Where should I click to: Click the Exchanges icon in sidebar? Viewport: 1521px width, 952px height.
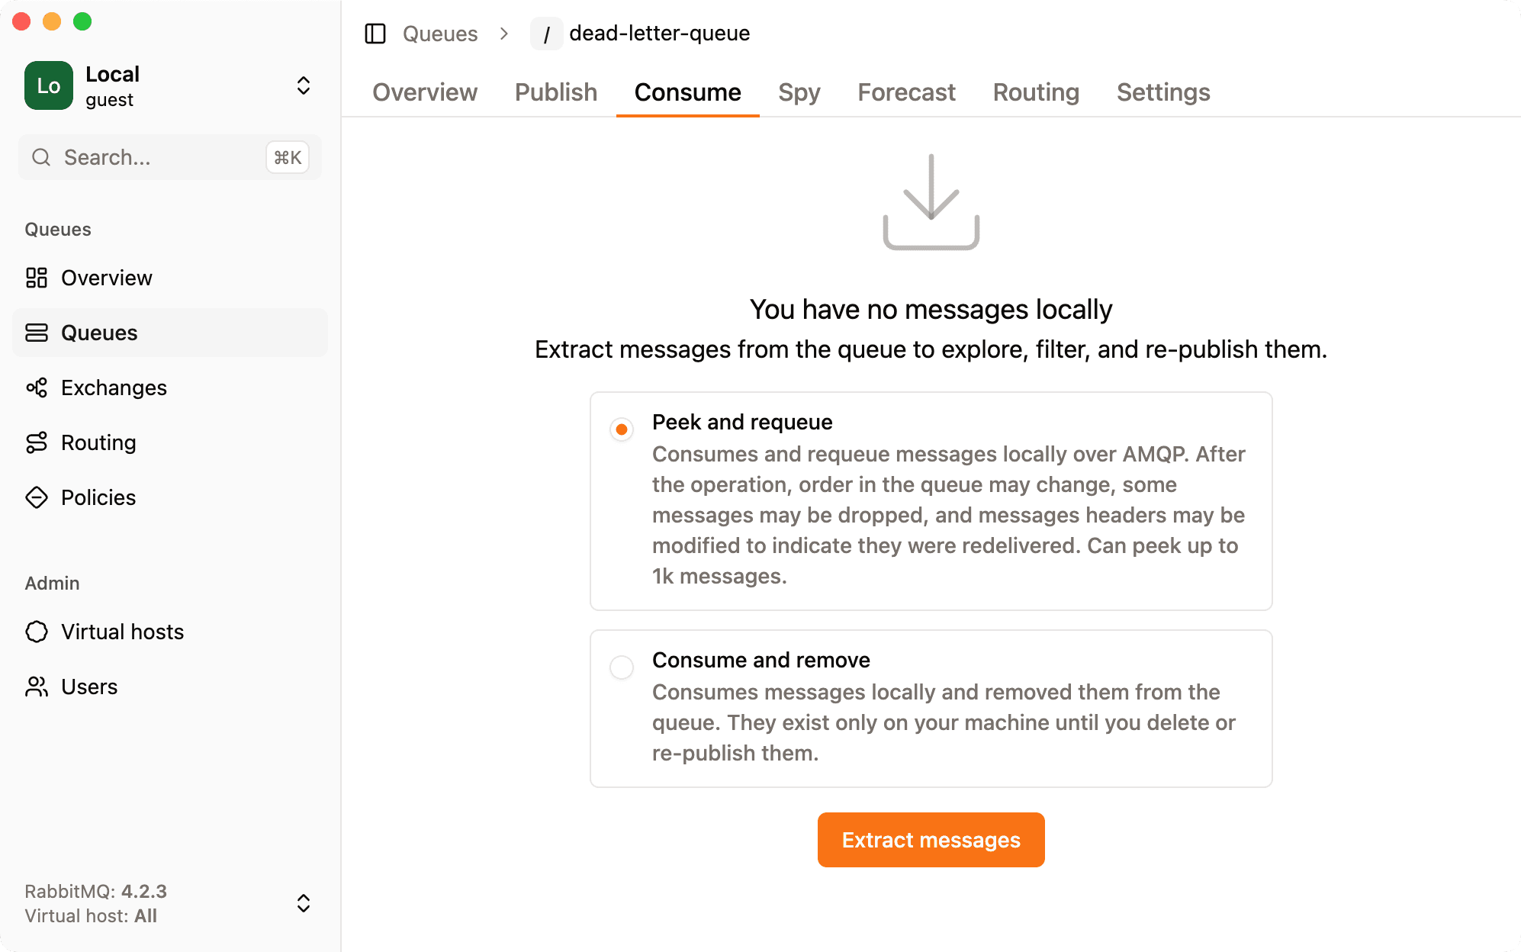(x=37, y=388)
